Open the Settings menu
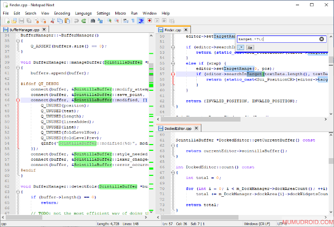334x227 pixels. point(103,13)
